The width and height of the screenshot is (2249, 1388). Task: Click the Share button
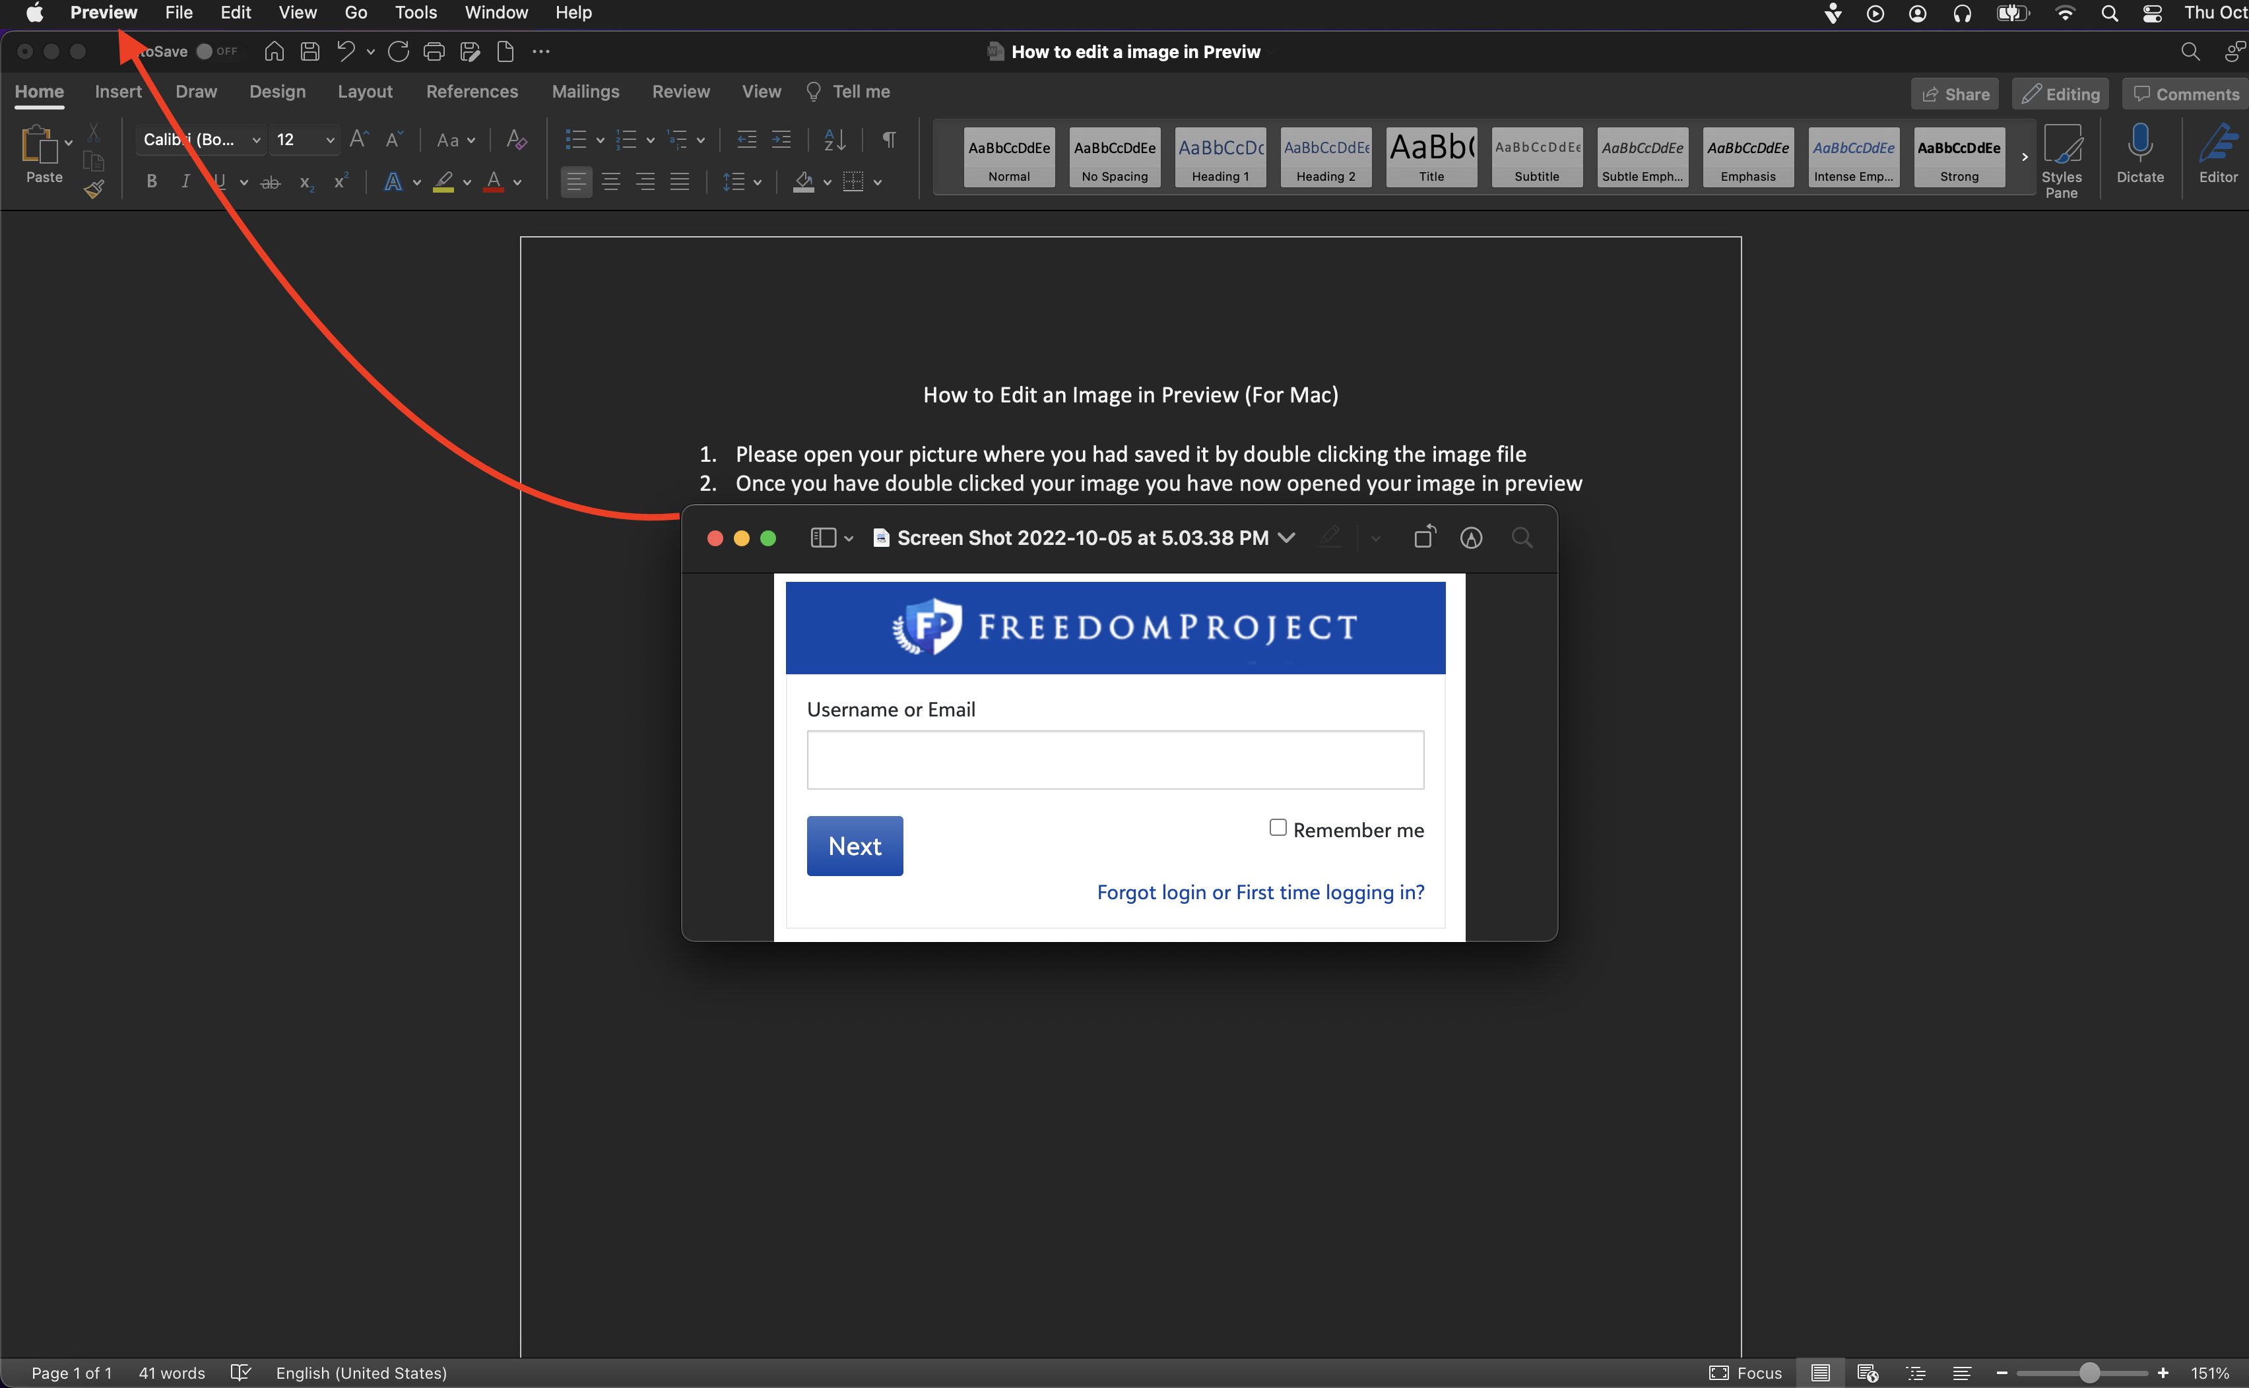click(x=1955, y=94)
